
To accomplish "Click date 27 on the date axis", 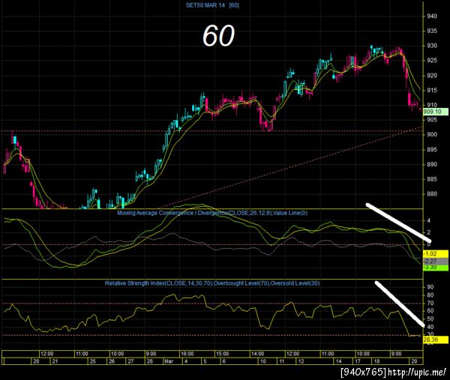I will pos(130,361).
